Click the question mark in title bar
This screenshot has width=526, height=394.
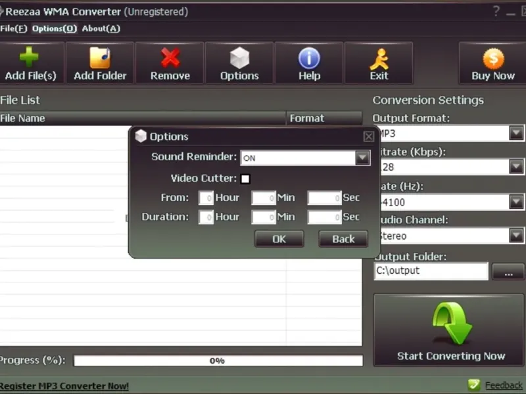click(496, 12)
